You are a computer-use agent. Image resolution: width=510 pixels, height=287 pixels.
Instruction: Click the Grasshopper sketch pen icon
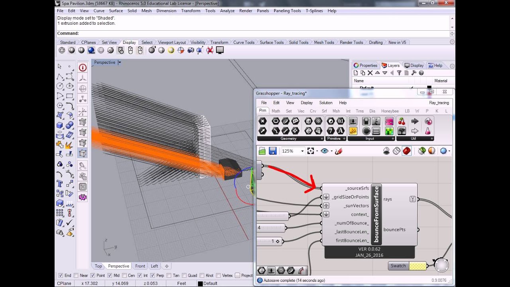click(339, 151)
